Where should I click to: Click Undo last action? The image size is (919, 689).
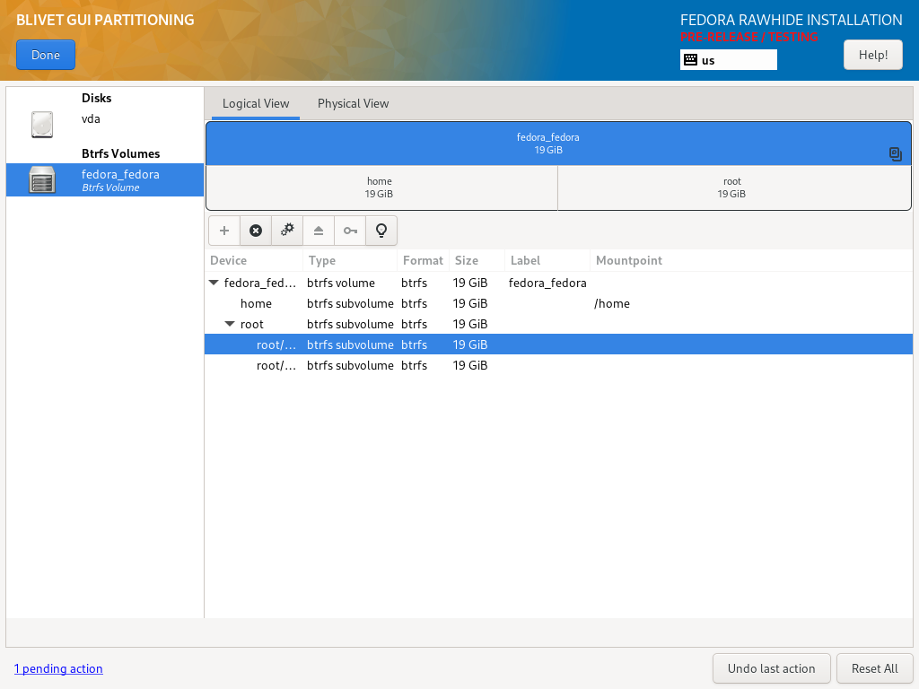pos(771,668)
